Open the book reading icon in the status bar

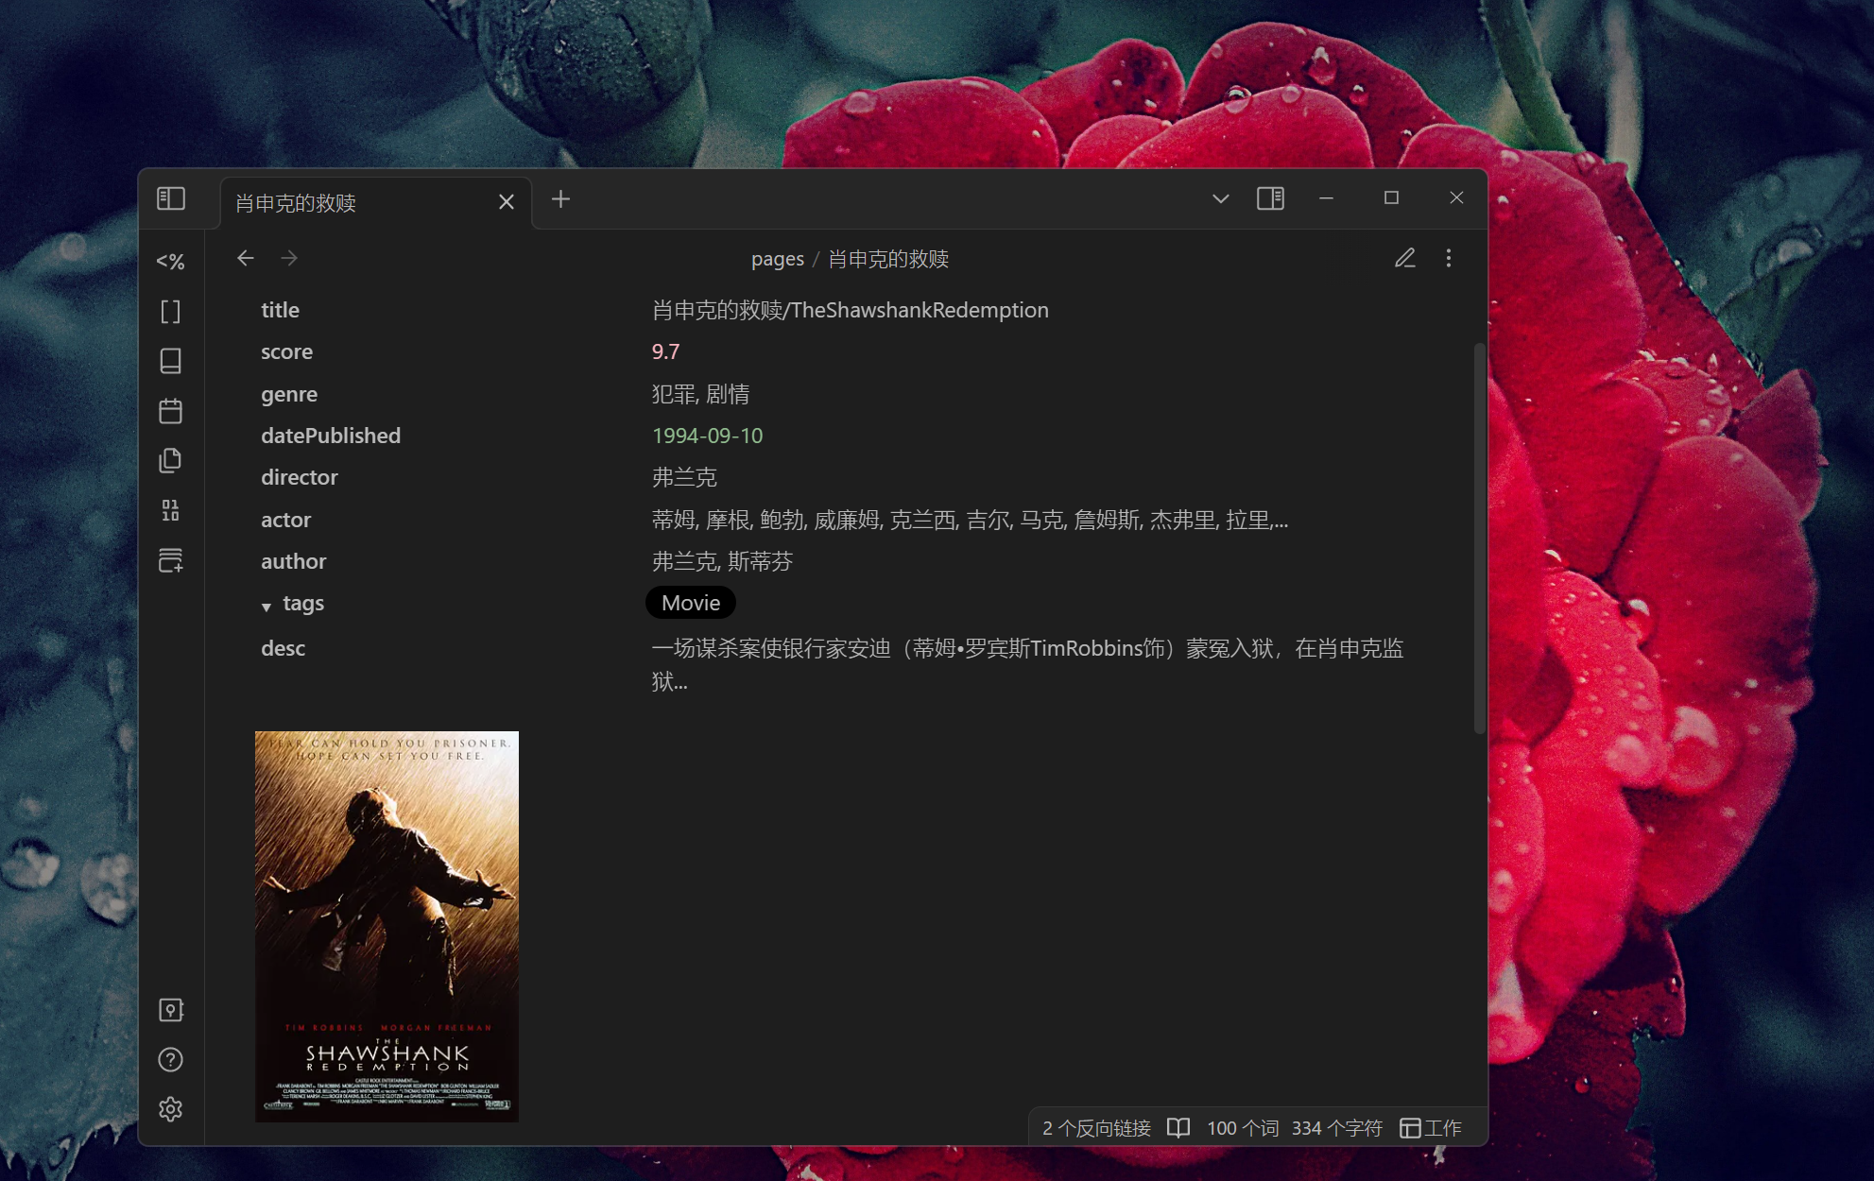point(1178,1127)
